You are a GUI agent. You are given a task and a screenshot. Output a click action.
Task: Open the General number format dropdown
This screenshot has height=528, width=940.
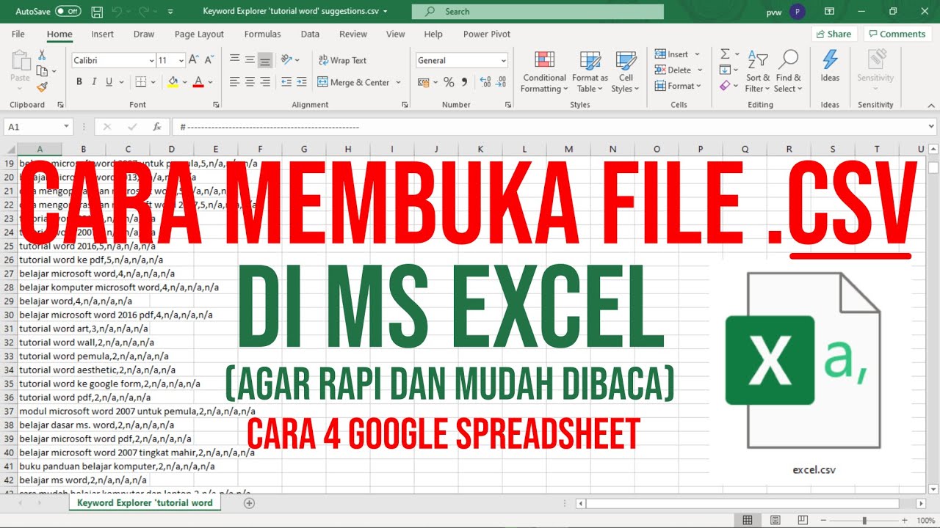click(x=504, y=61)
